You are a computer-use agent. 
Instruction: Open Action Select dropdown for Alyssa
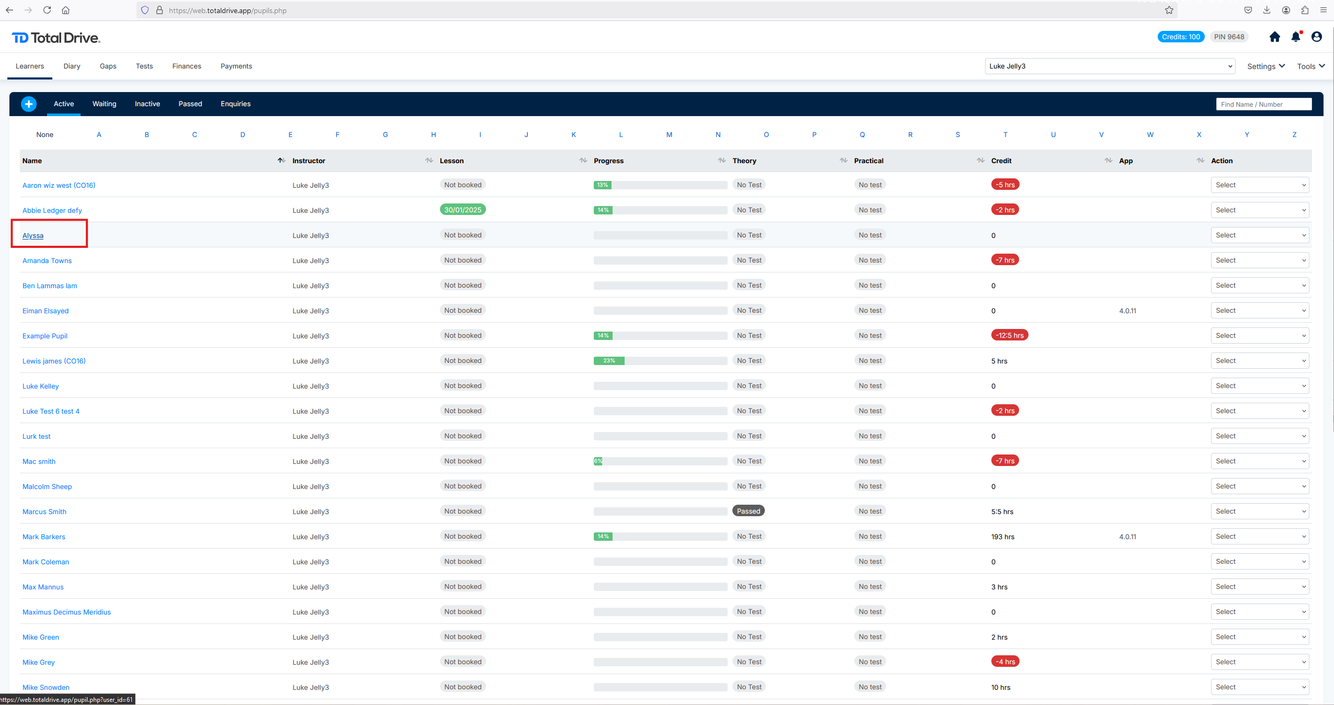coord(1259,235)
